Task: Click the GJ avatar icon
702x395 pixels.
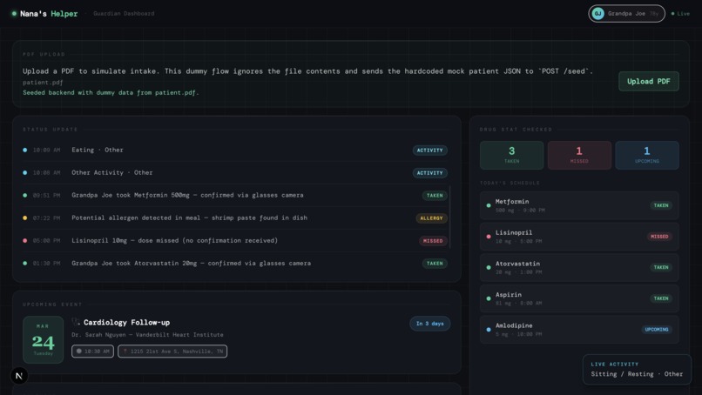Action: click(x=597, y=13)
